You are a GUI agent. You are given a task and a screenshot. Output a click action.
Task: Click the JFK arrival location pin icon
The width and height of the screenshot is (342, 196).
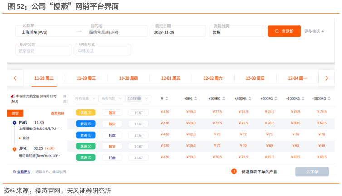click(x=15, y=149)
